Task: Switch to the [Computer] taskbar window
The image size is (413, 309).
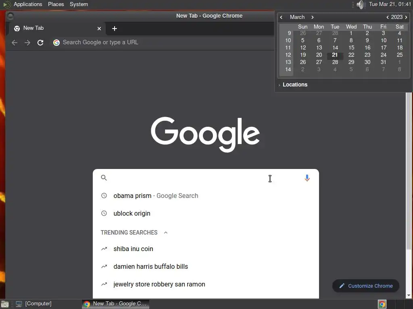Action: tap(33, 304)
